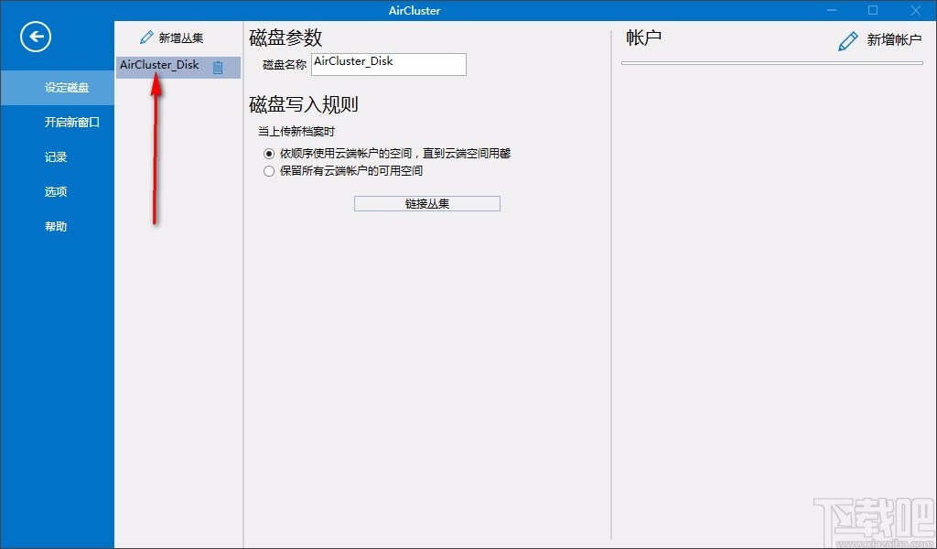Click the 磁盘名称 input field
937x549 pixels.
tap(388, 64)
